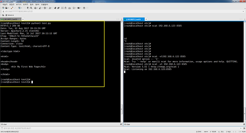The width and height of the screenshot is (246, 133).
Task: Open the second menu in the menu bar
Action: click(12, 4)
